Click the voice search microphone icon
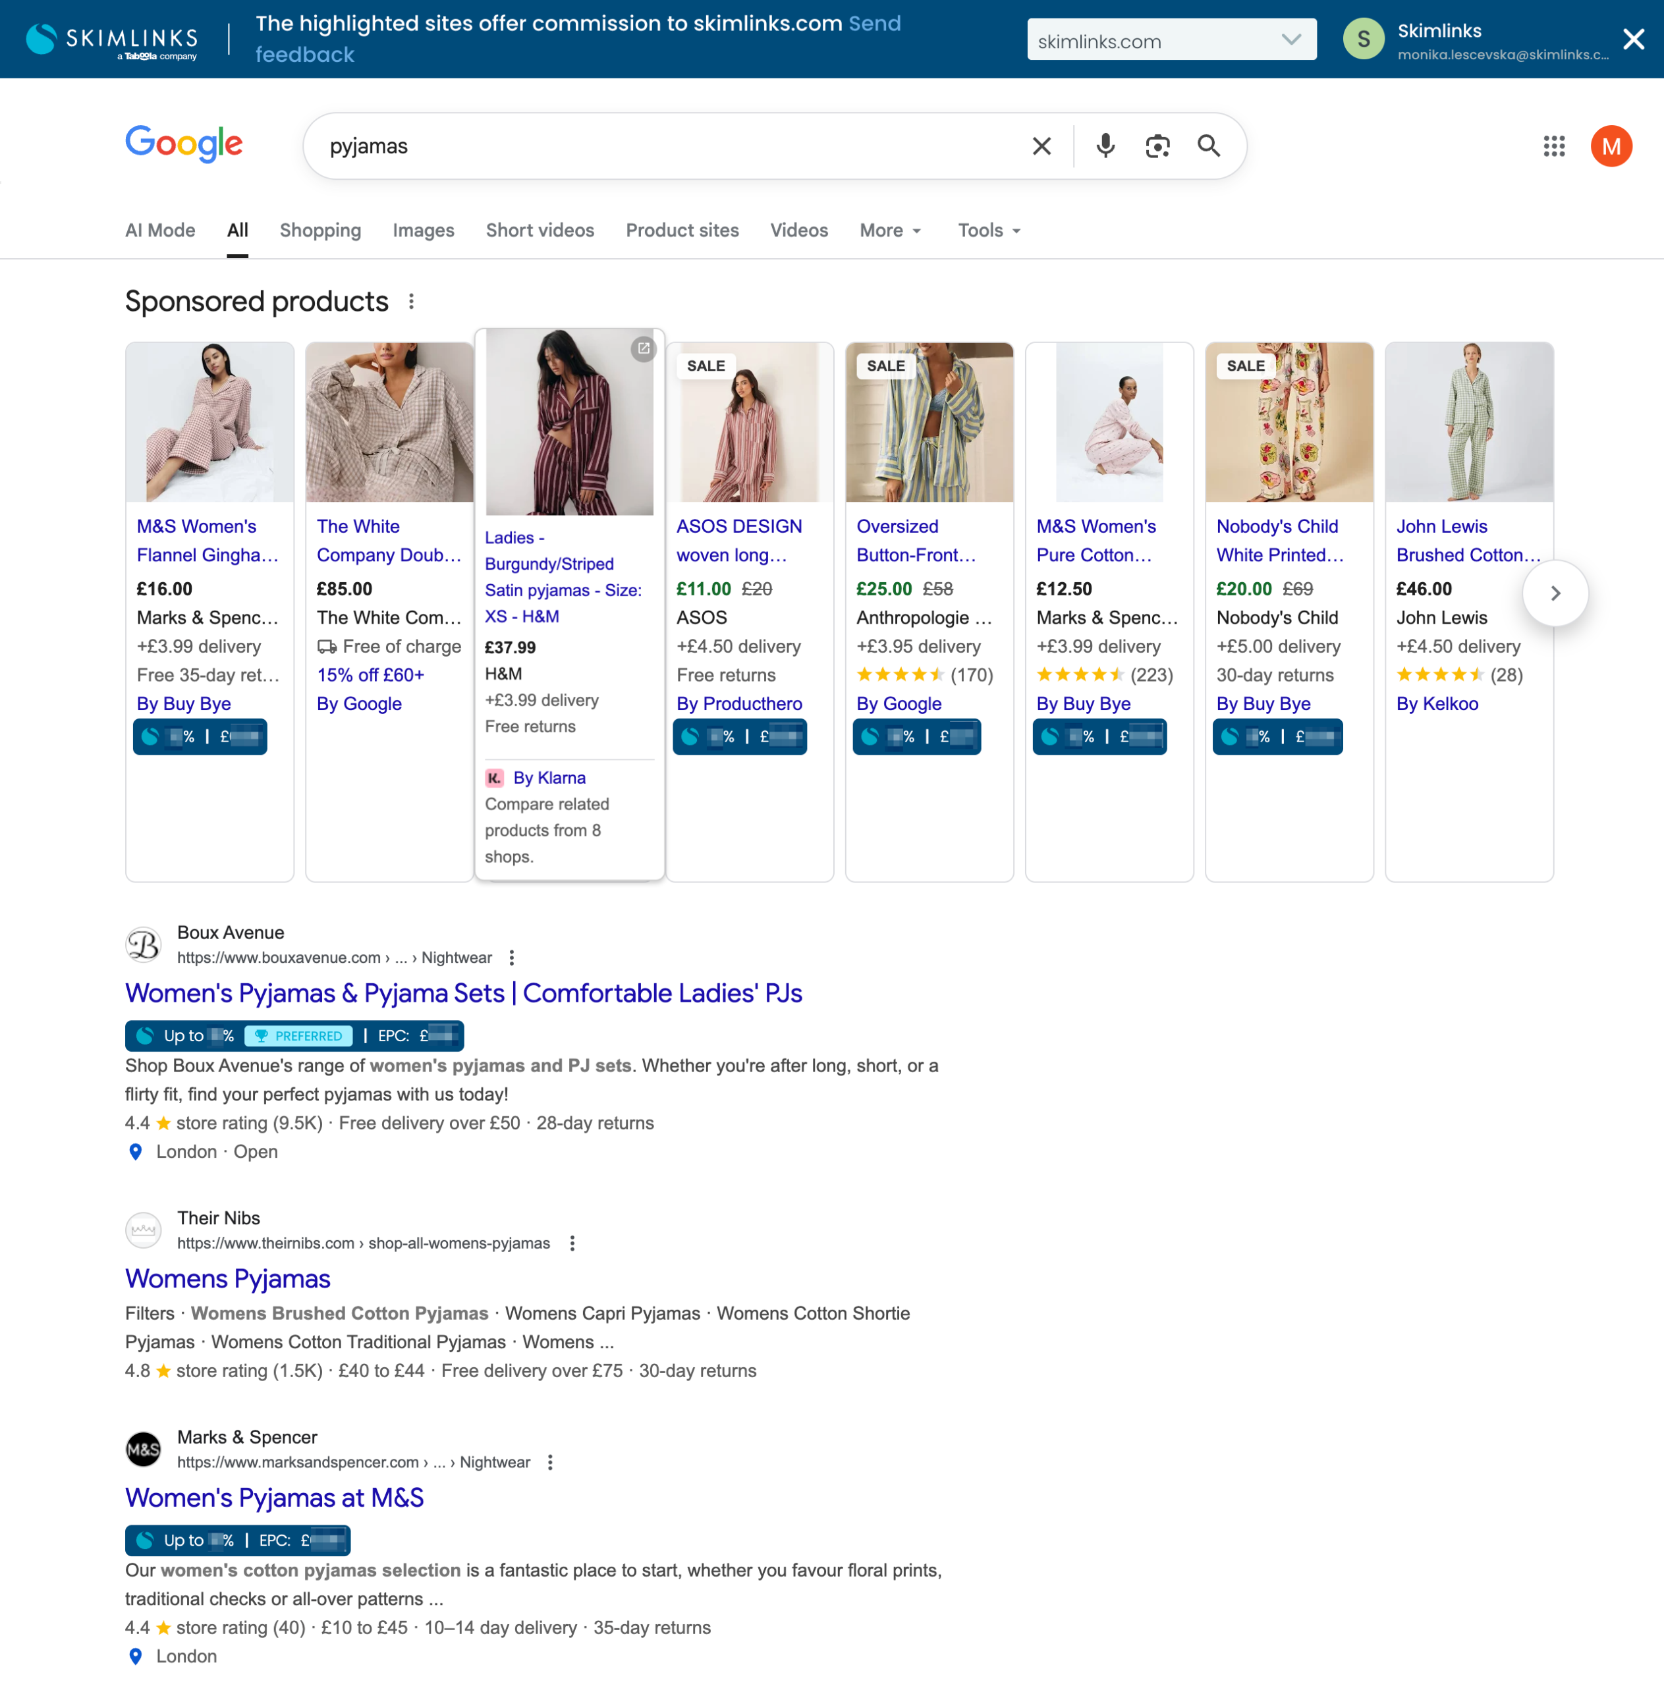1664x1686 pixels. pyautogui.click(x=1105, y=146)
